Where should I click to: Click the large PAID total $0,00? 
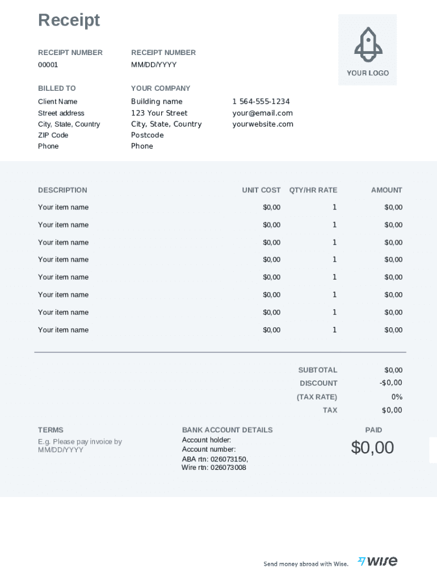click(x=372, y=448)
